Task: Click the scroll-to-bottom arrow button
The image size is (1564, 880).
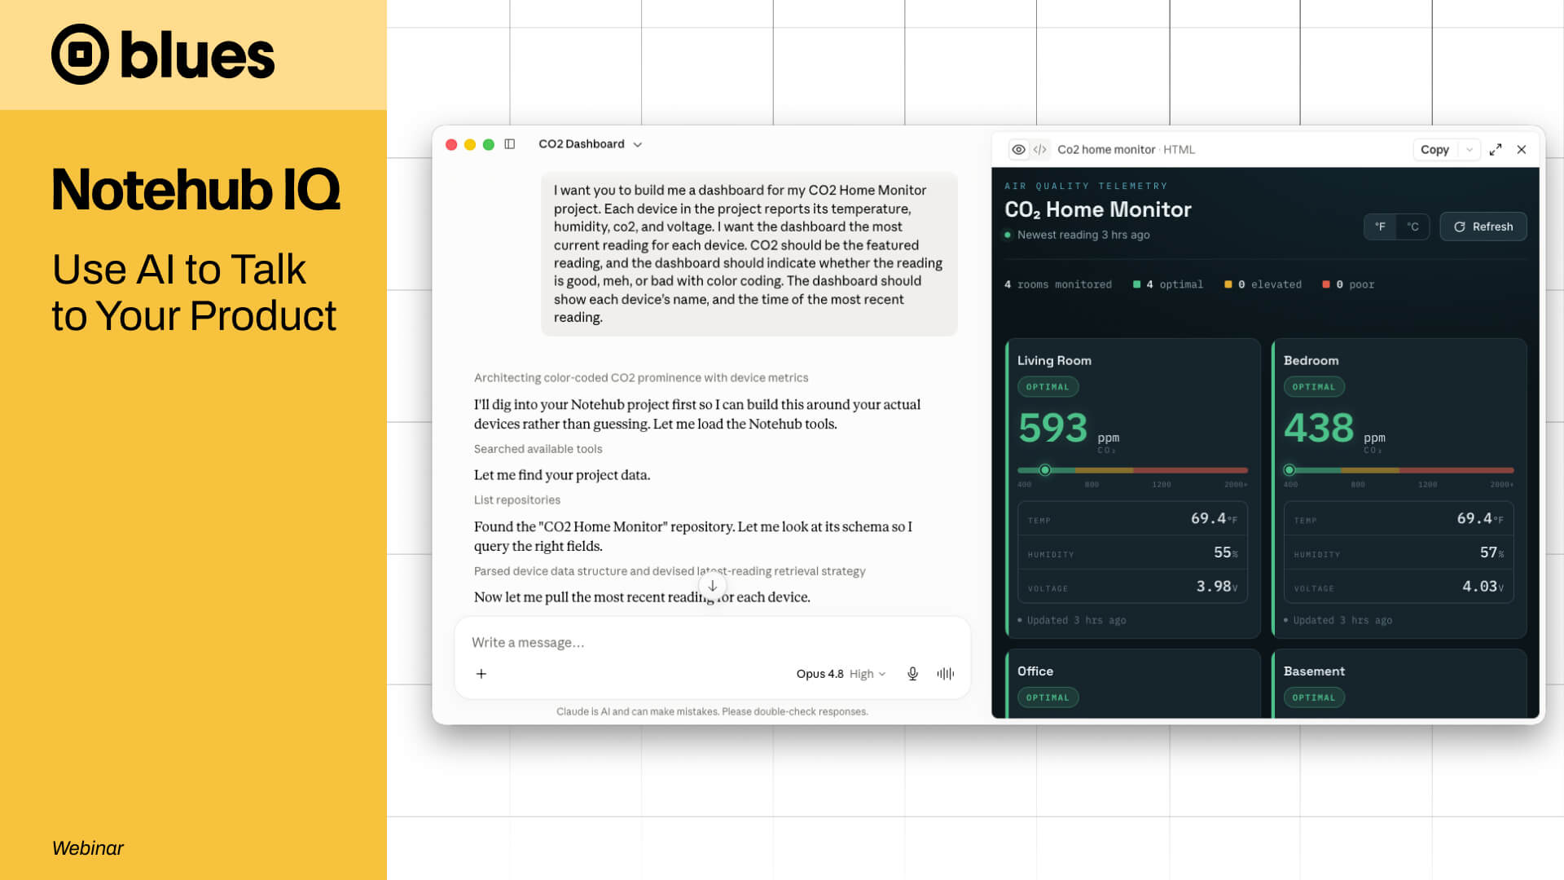Action: tap(712, 586)
